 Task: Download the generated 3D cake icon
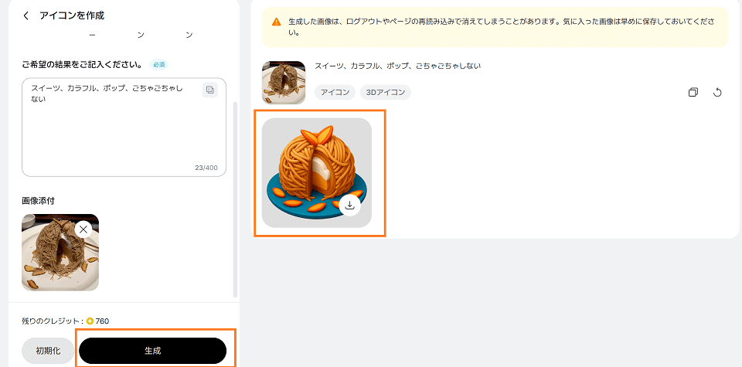pyautogui.click(x=349, y=206)
